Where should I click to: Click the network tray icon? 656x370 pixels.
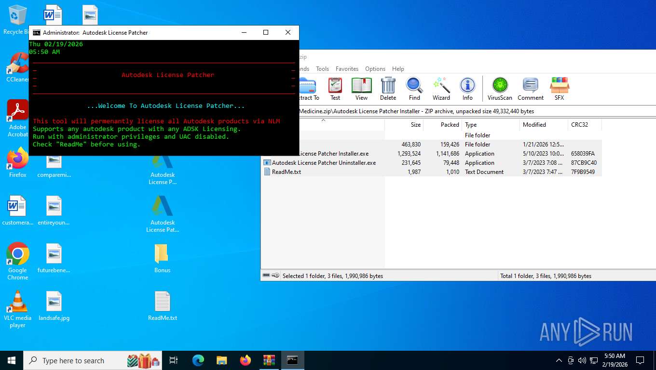[x=594, y=360]
